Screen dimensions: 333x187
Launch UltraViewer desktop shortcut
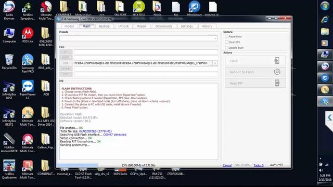pos(194,8)
